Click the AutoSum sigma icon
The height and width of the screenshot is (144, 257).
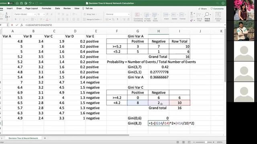pyautogui.click(x=192, y=13)
